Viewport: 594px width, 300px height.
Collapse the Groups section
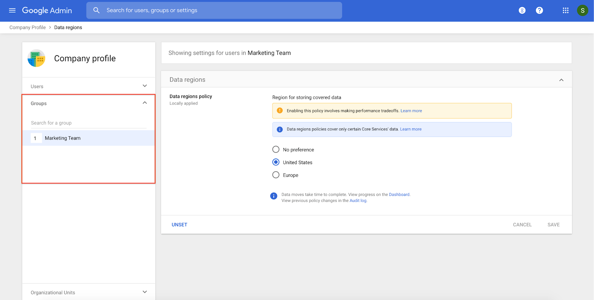145,103
